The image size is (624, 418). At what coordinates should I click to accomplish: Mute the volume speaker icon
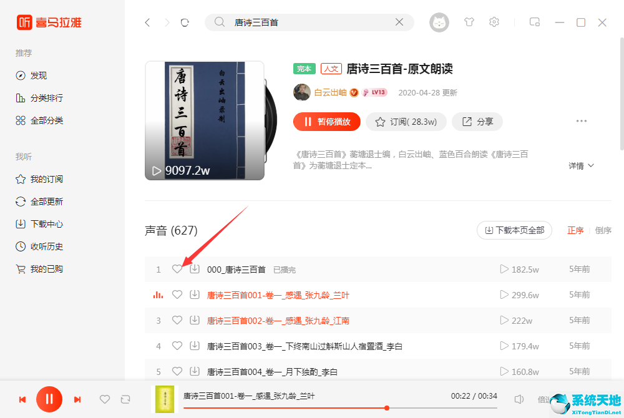519,399
